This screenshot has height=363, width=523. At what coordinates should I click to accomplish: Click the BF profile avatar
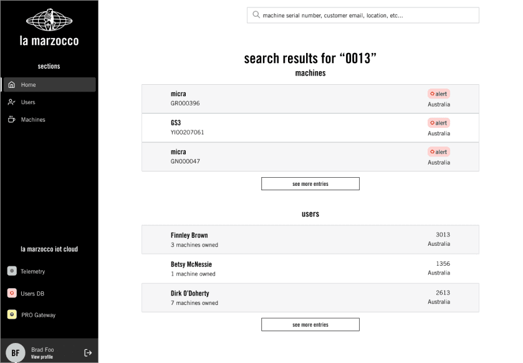(16, 352)
